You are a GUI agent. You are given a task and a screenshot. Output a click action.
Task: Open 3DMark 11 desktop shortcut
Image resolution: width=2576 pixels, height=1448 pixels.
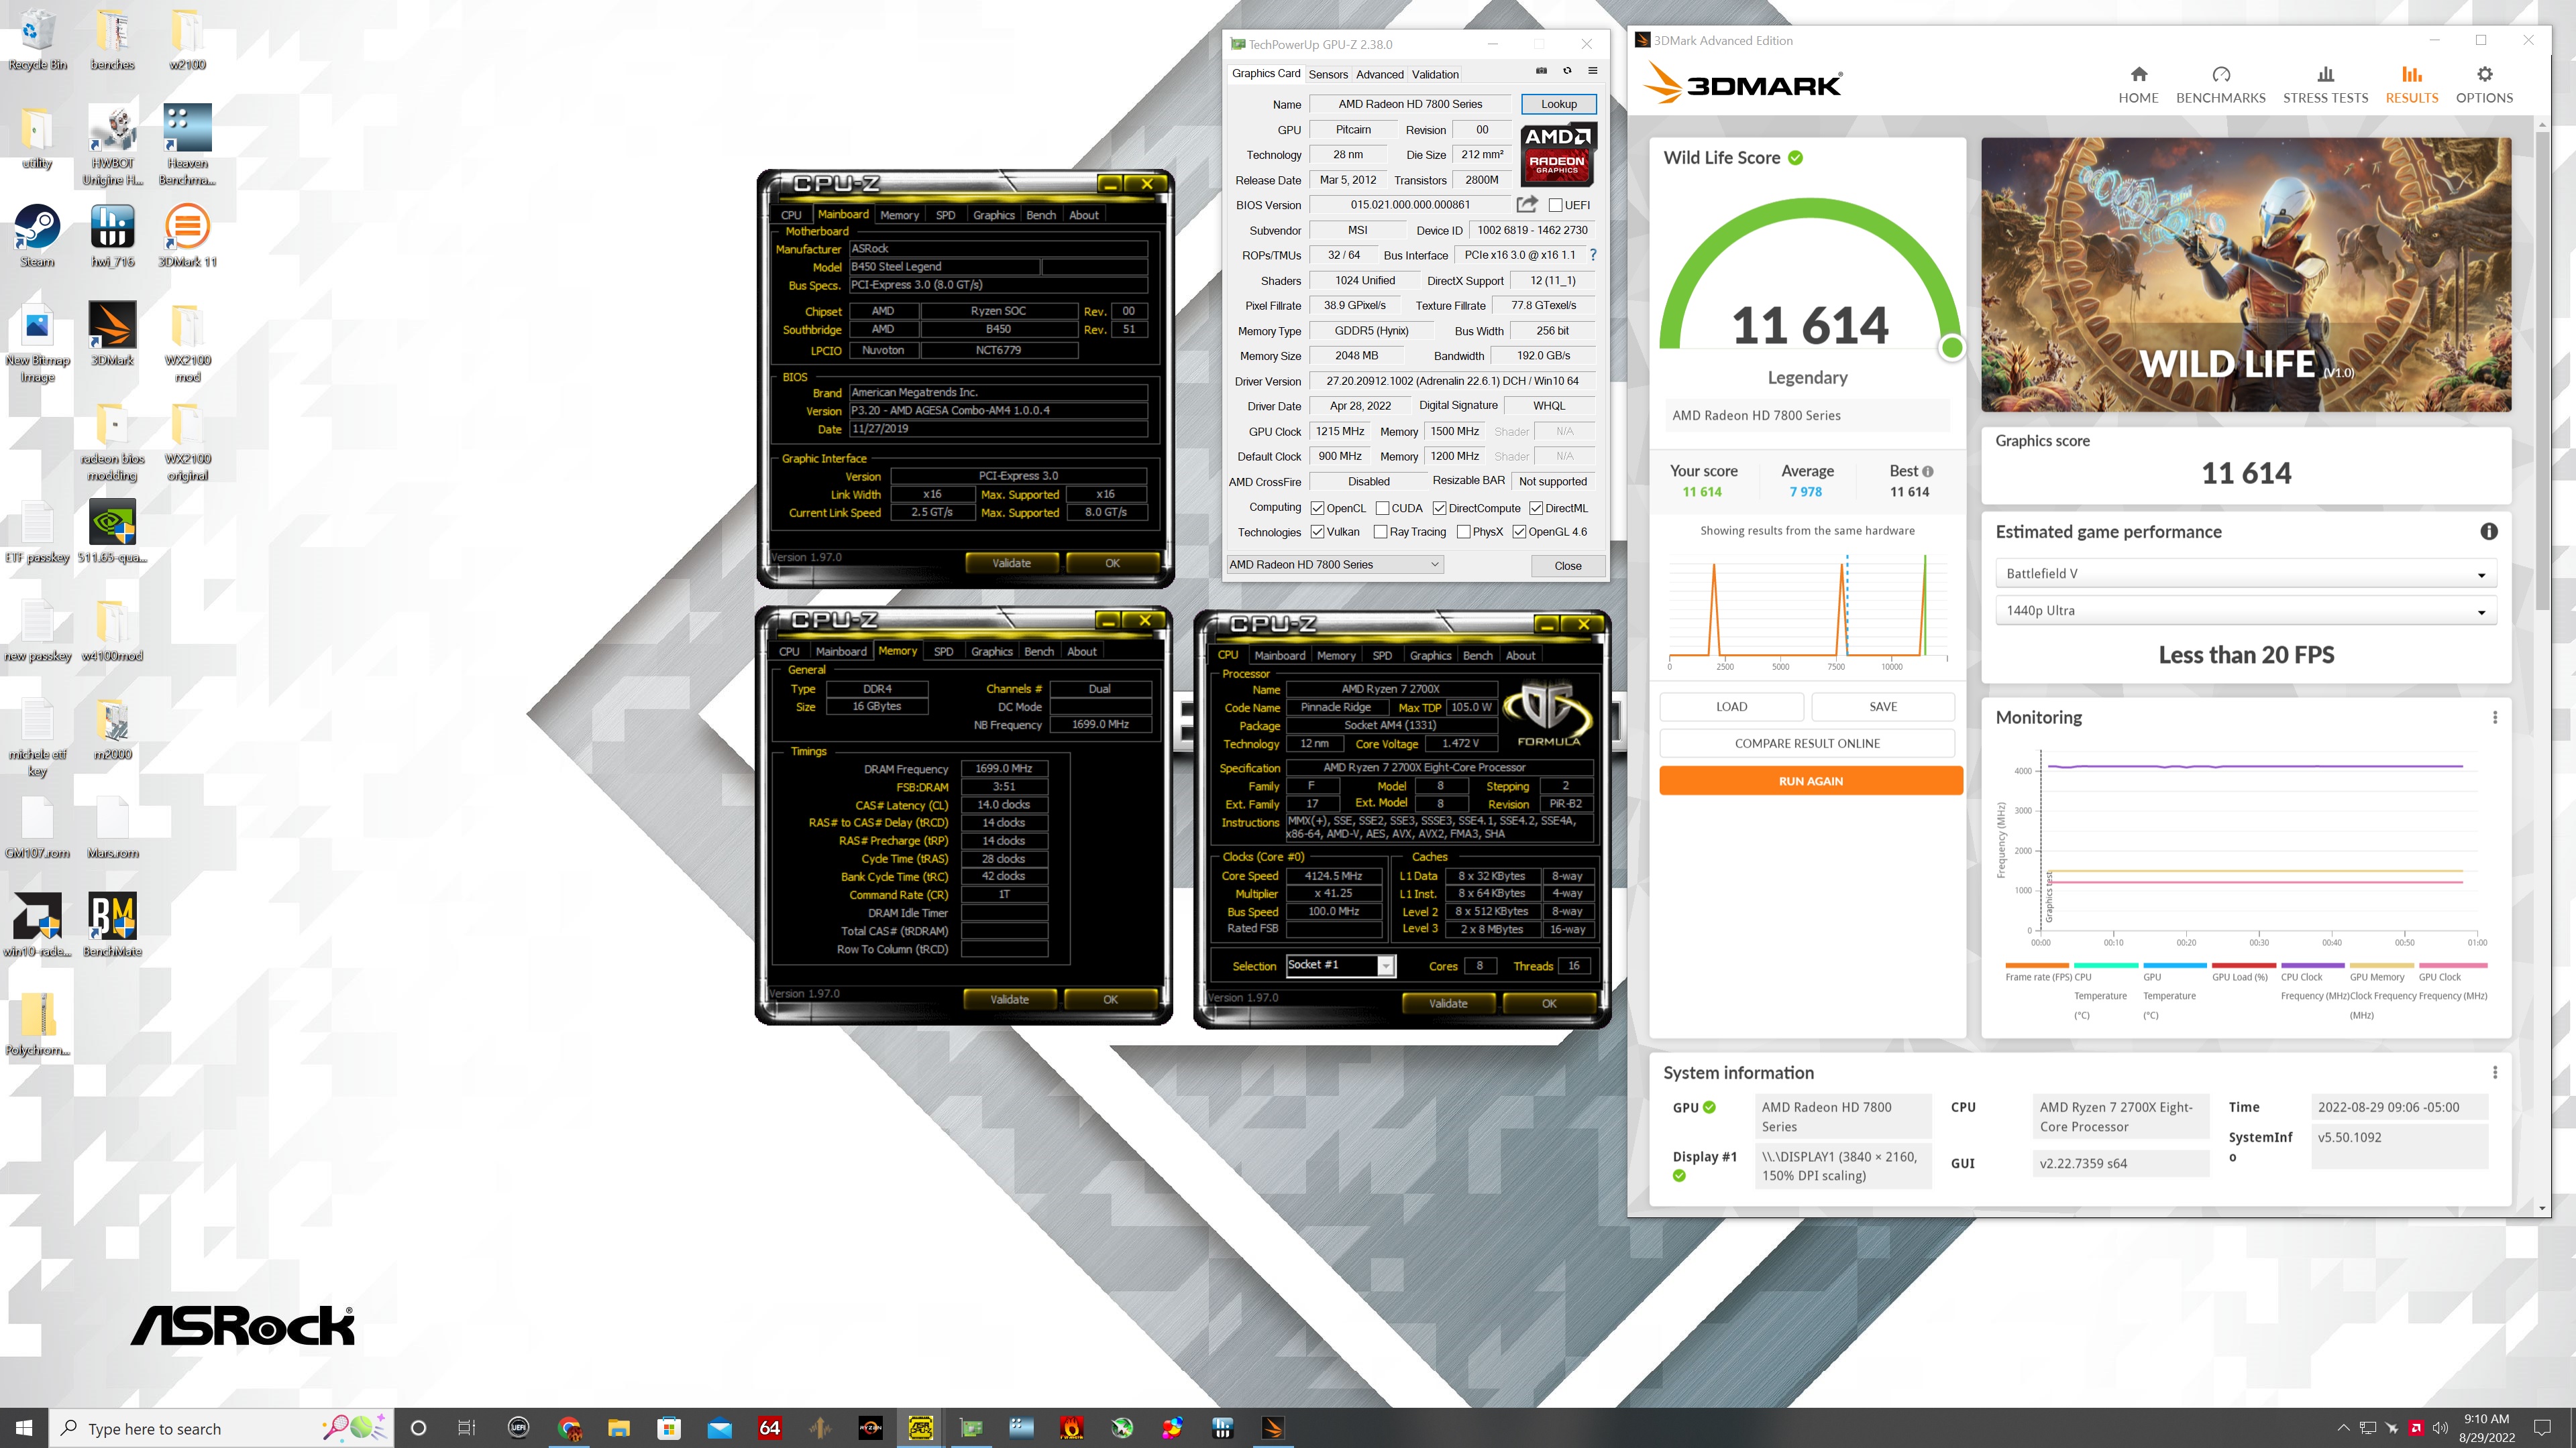tap(187, 237)
